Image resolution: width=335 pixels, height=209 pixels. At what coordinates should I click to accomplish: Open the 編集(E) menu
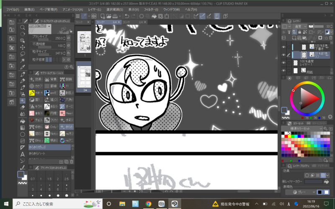[29, 9]
